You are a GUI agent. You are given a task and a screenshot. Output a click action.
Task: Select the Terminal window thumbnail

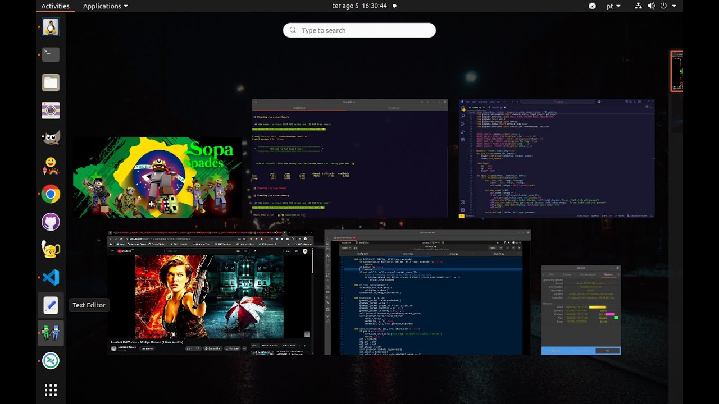[x=350, y=158]
